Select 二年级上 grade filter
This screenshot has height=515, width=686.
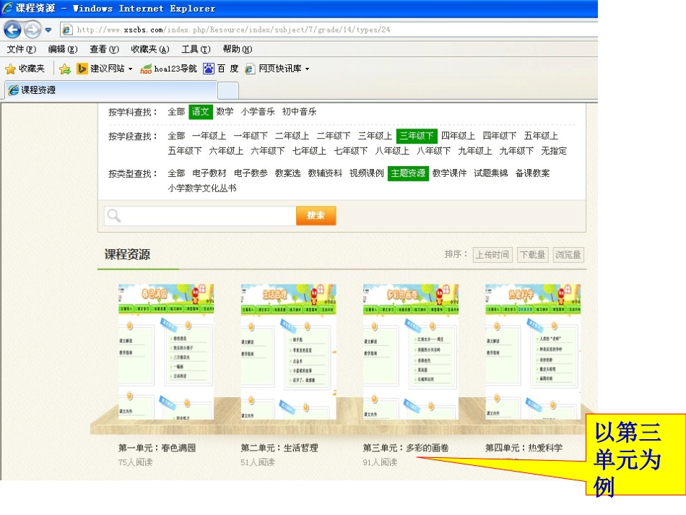tap(292, 136)
